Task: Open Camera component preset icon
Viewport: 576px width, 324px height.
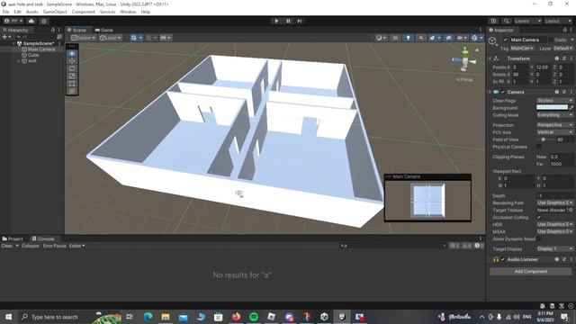Action: pyautogui.click(x=564, y=92)
